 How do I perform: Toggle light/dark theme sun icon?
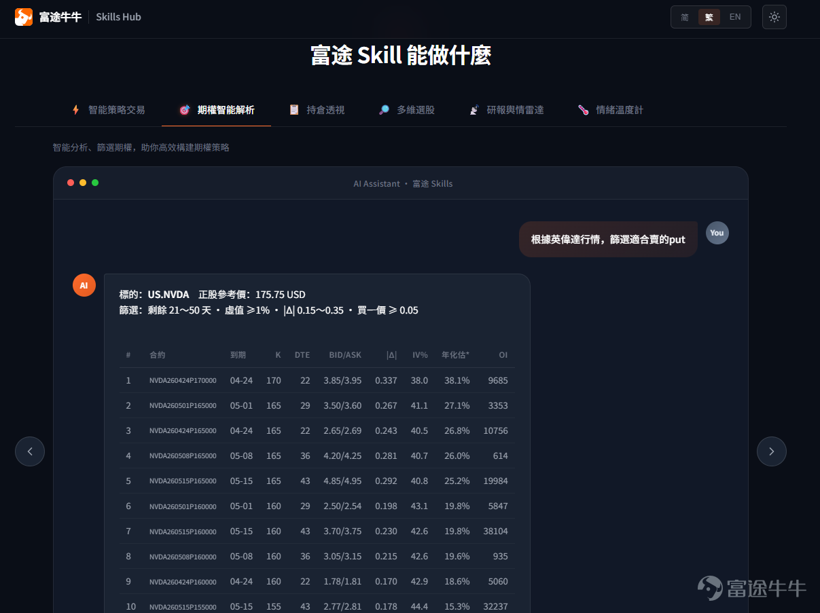click(x=774, y=17)
